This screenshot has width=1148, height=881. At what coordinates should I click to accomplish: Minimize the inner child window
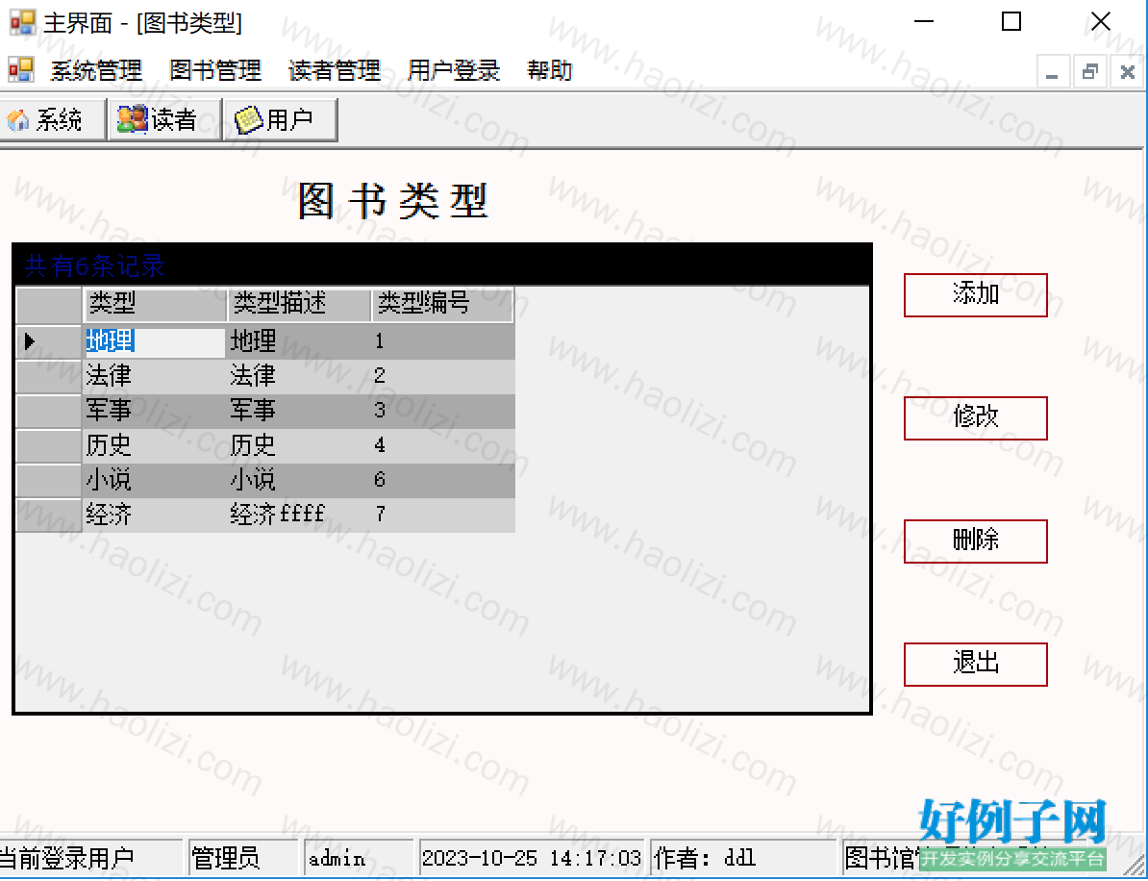(x=1053, y=72)
